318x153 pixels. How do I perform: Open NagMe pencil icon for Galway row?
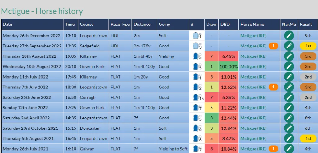click(289, 149)
